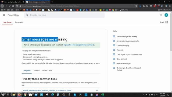The image size is (172, 97).
Task: Click the address bar URL
Action: 51,6
